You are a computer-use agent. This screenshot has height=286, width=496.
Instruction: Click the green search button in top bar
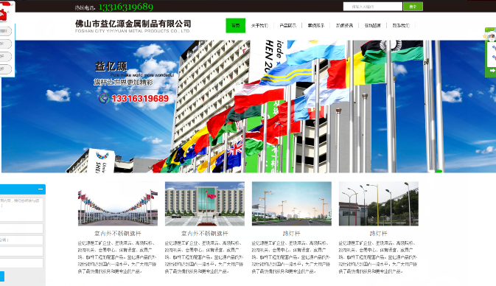click(413, 7)
